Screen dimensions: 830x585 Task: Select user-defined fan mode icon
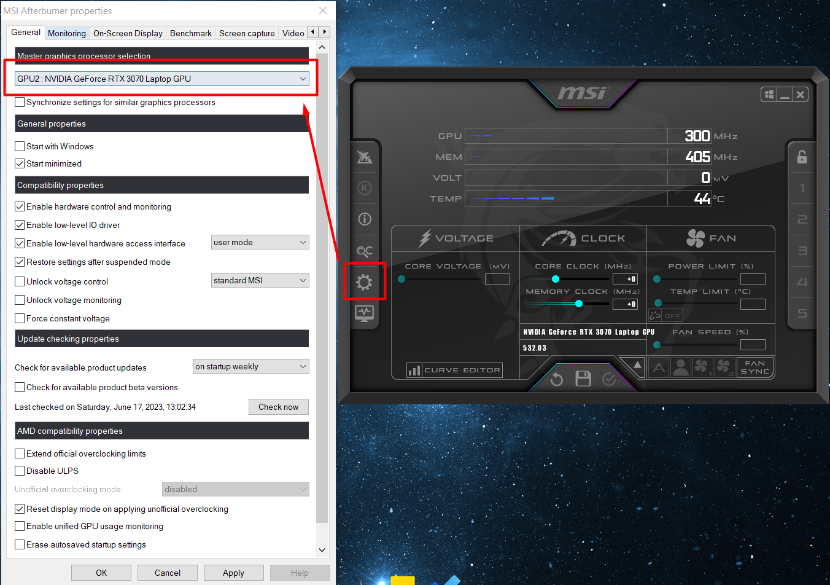tap(681, 367)
